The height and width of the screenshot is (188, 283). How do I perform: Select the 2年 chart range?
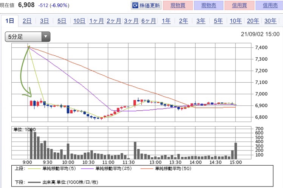tap(183, 21)
